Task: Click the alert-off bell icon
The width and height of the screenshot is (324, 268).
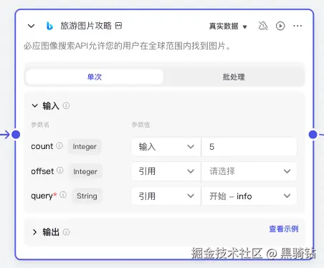Action: coord(263,26)
